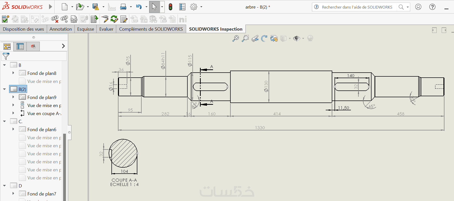
Task: Click the New document icon
Action: coord(65,7)
